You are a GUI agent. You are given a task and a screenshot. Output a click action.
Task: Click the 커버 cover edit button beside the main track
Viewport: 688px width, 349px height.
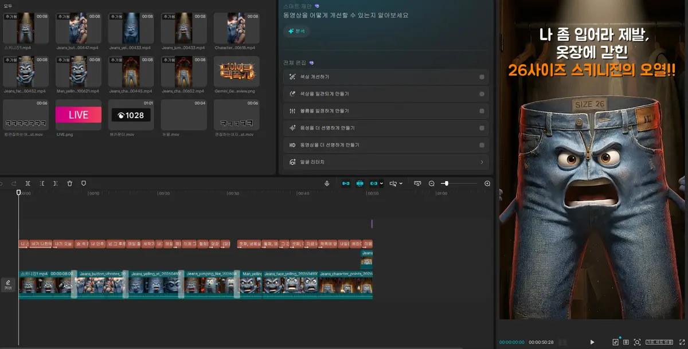(8, 285)
